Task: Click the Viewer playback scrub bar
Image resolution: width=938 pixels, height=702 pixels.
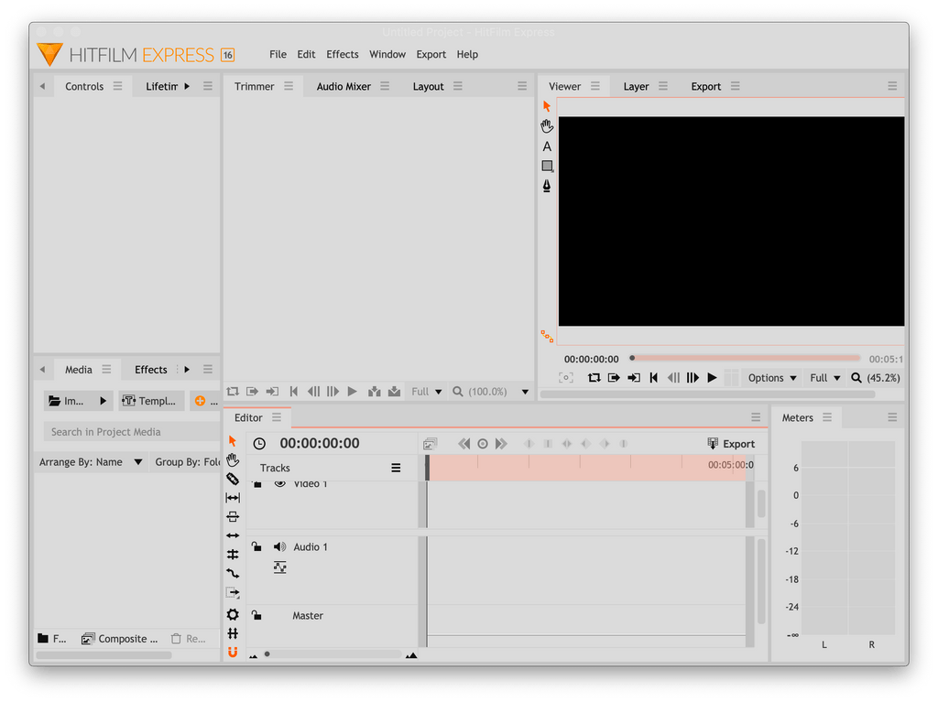Action: point(746,358)
